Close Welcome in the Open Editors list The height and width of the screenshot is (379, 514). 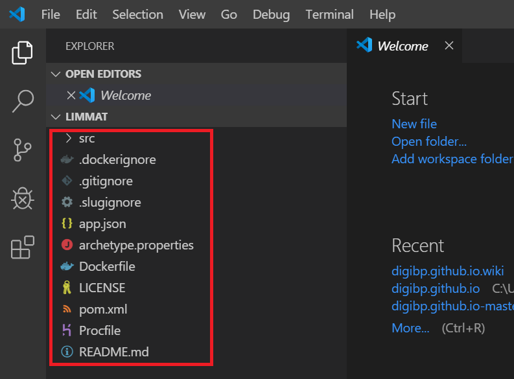[x=71, y=95]
